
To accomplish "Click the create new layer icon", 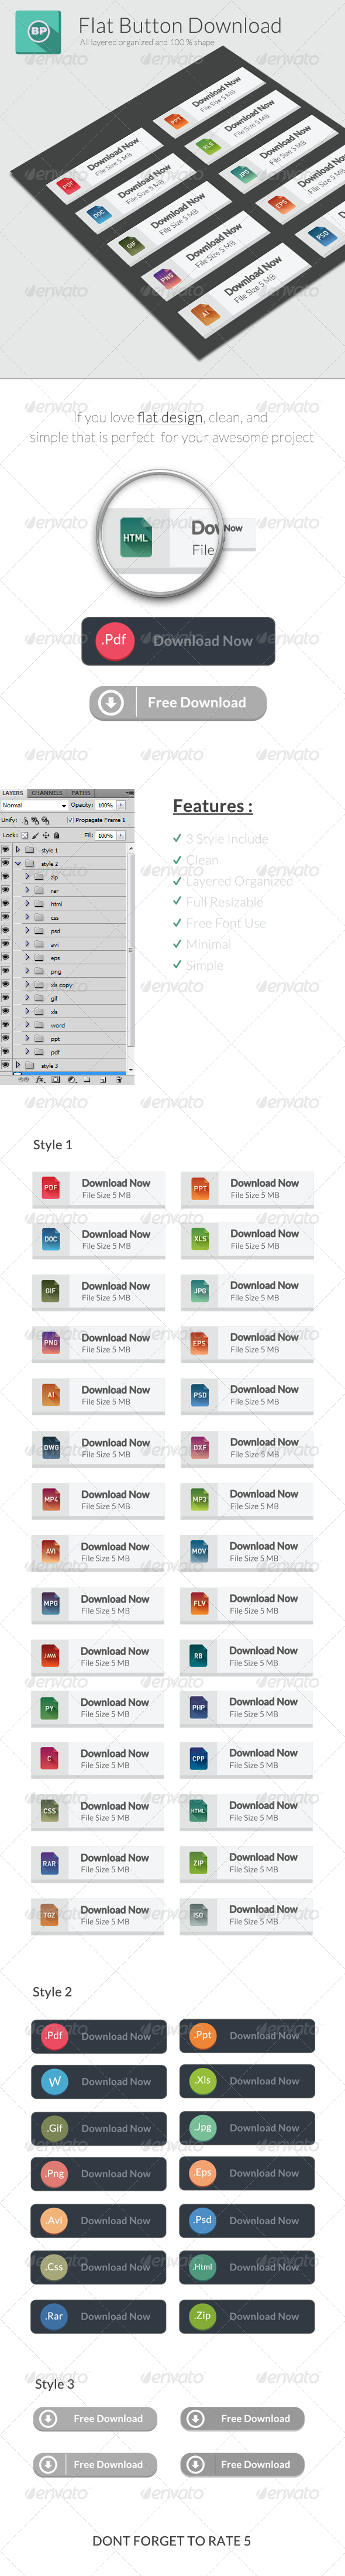I will tap(103, 1080).
